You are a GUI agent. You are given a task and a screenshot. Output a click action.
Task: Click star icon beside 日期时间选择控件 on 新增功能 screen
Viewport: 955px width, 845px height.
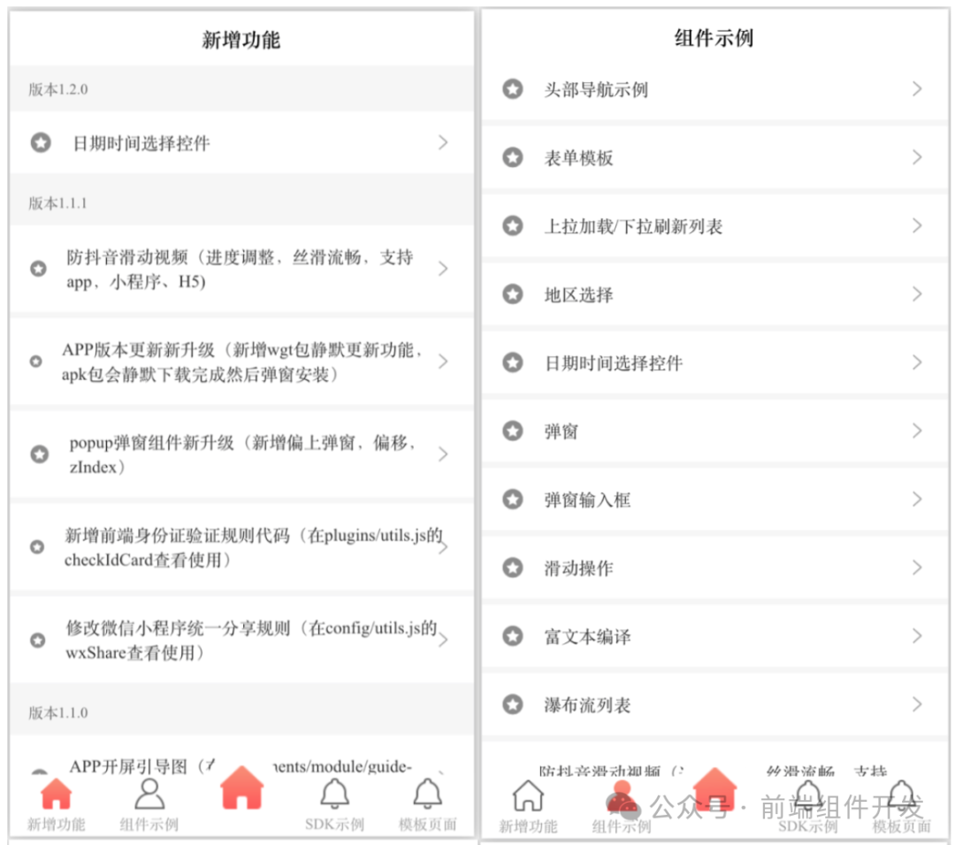(x=41, y=142)
